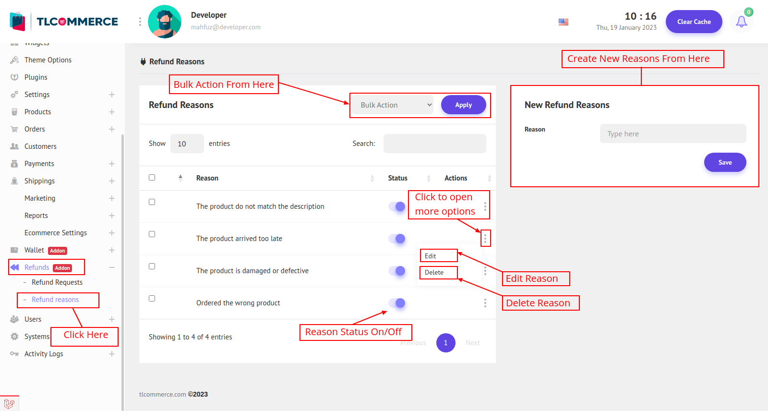Open more options for 'Ordered the wrong product'
The height and width of the screenshot is (411, 768).
tap(485, 303)
